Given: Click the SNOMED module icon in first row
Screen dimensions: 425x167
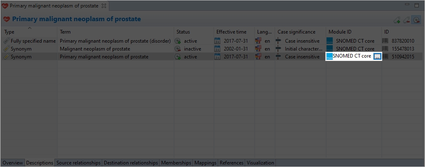Looking at the screenshot, I should coord(330,41).
